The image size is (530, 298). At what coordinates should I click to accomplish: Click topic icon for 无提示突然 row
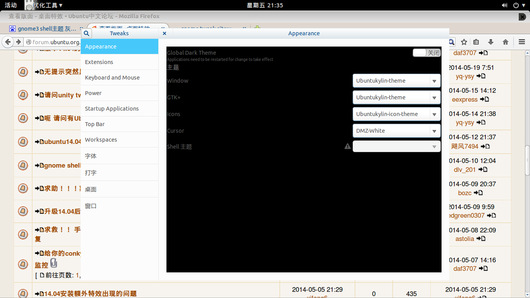tap(23, 72)
